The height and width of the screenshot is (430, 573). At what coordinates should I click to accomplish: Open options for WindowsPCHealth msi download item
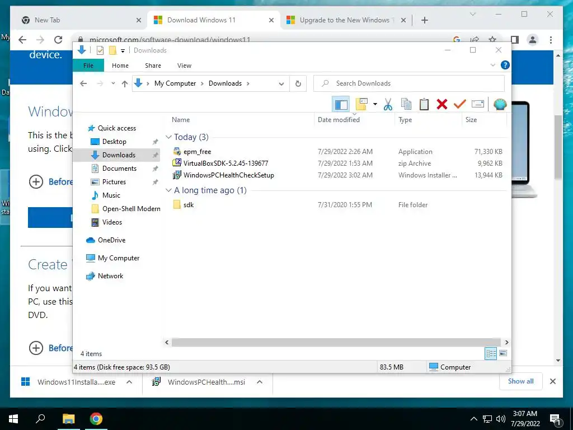[260, 382]
